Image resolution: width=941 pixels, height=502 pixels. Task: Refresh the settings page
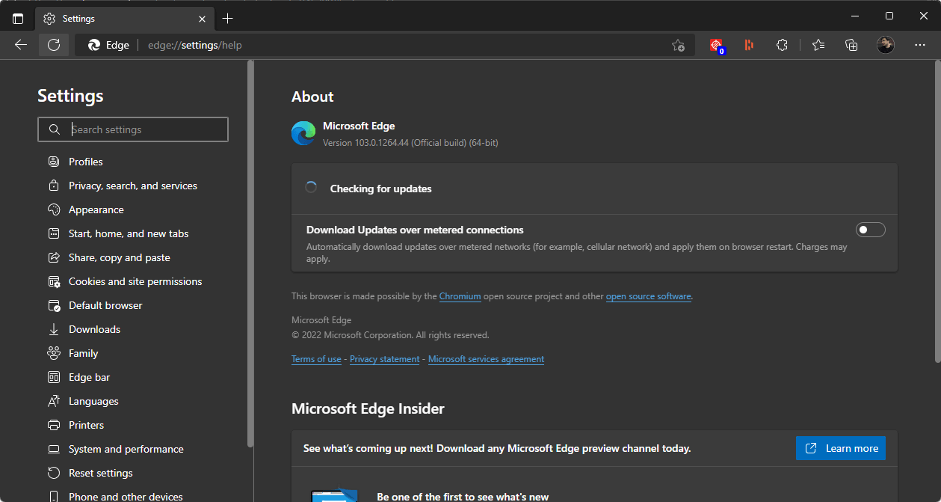54,45
